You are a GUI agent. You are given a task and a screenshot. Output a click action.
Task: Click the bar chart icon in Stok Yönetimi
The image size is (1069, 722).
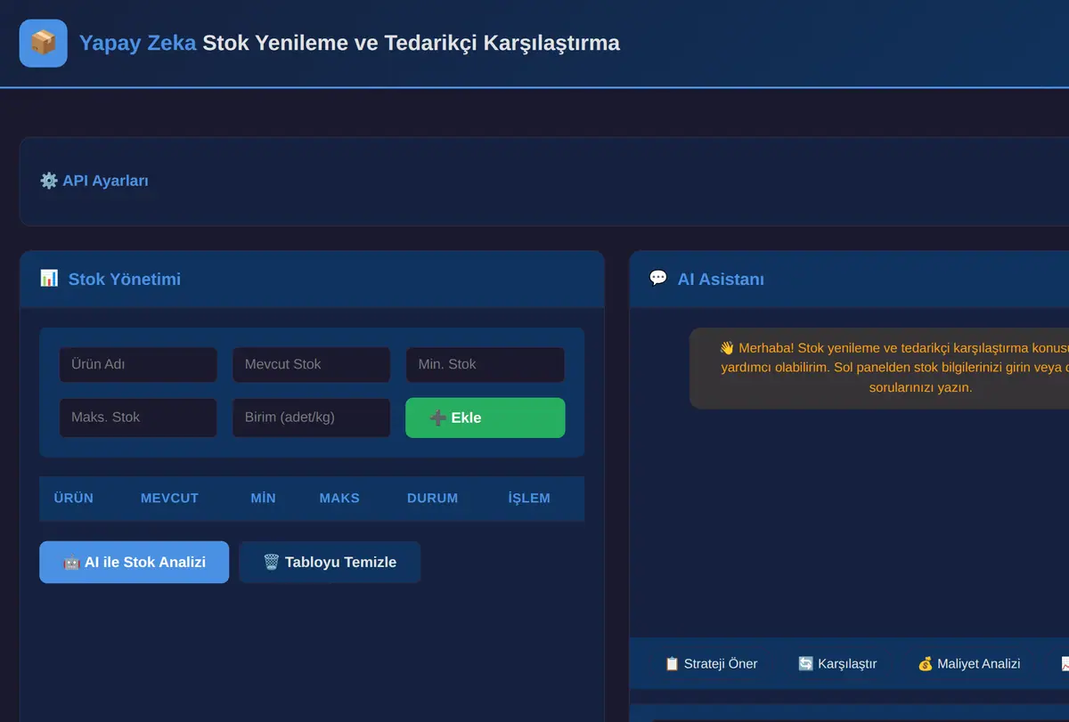(49, 279)
